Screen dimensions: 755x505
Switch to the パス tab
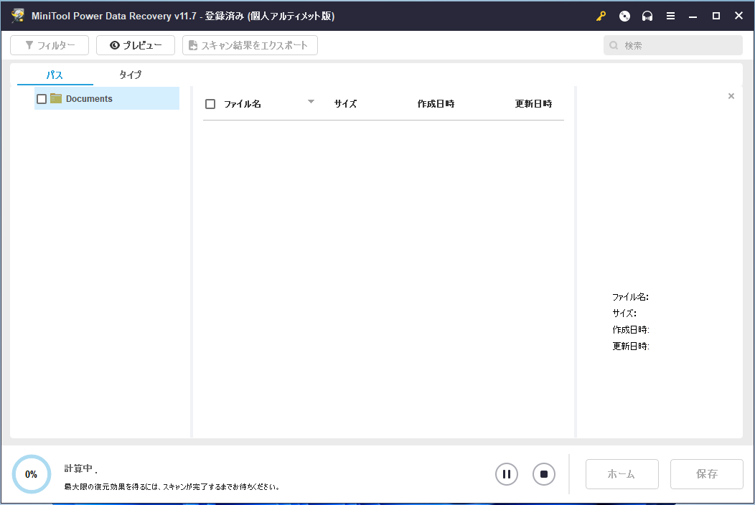[x=55, y=75]
